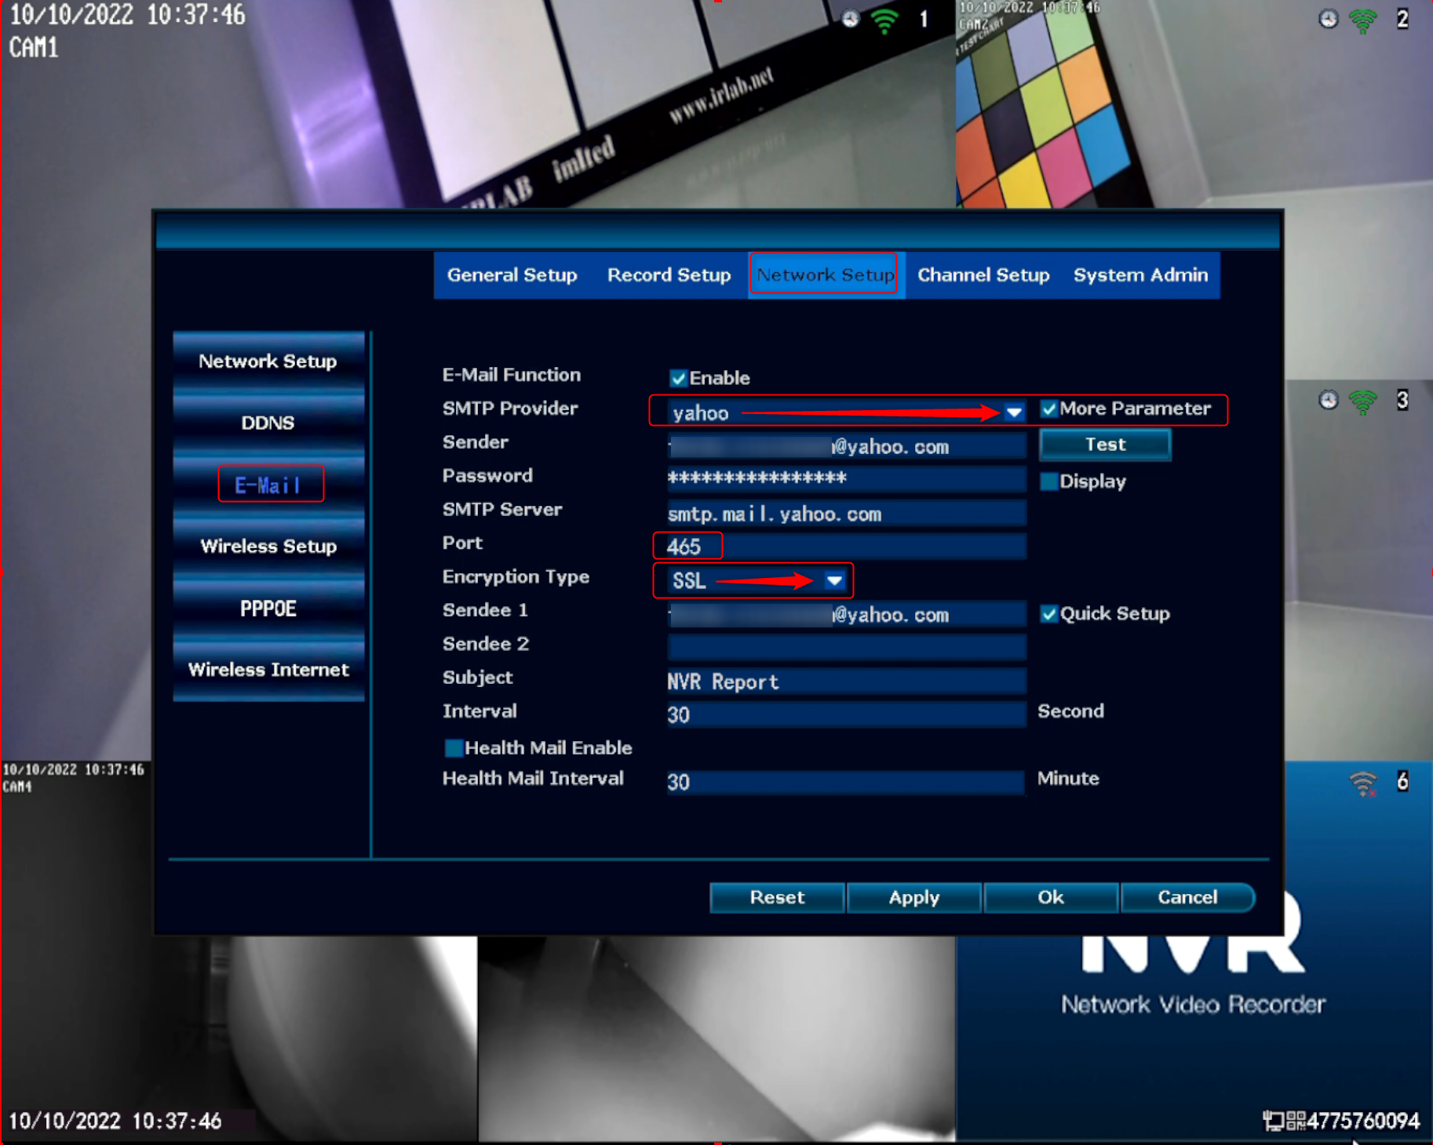
Task: Click the empty Sendee 2 field
Action: 847,648
